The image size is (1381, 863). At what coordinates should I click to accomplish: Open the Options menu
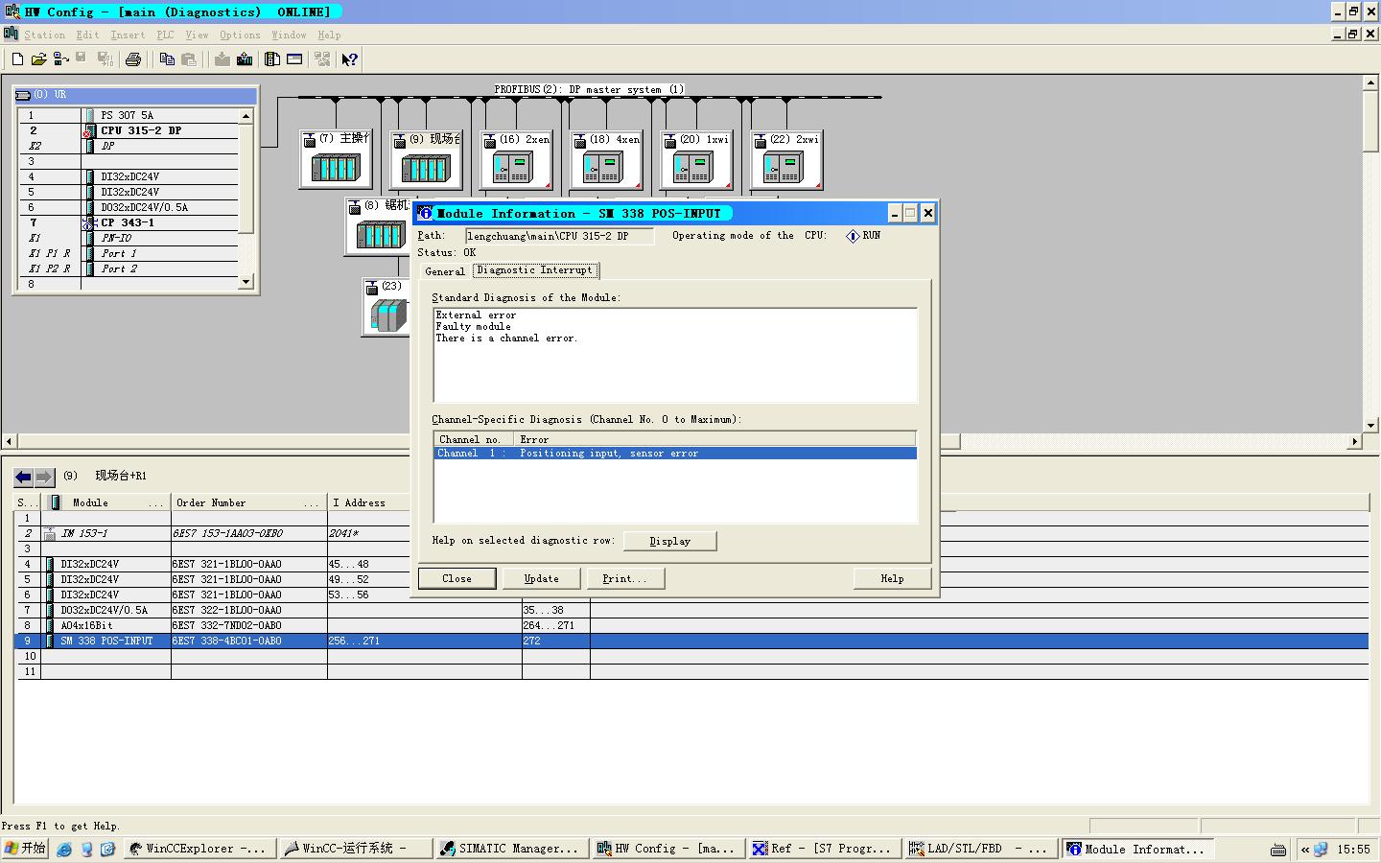pos(240,35)
